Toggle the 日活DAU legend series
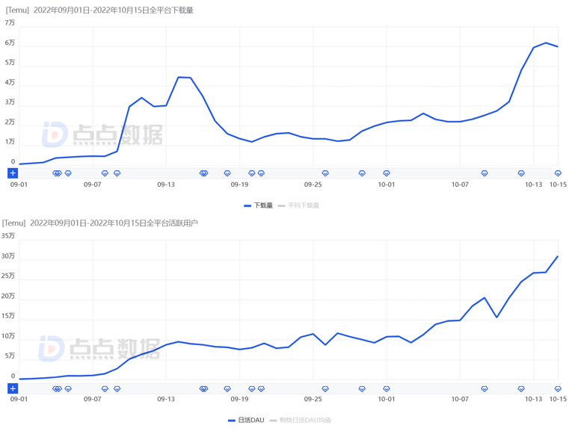The height and width of the screenshot is (431, 572). pyautogui.click(x=246, y=421)
